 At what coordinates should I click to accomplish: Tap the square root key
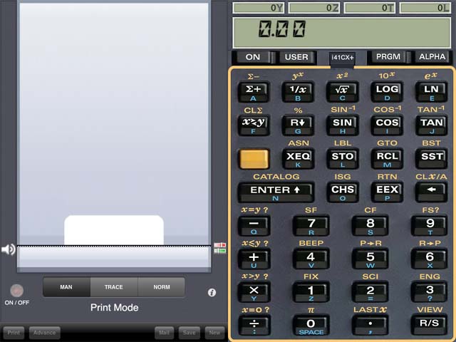click(342, 92)
